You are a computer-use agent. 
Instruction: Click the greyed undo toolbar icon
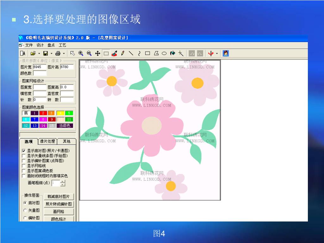[x=192, y=53]
